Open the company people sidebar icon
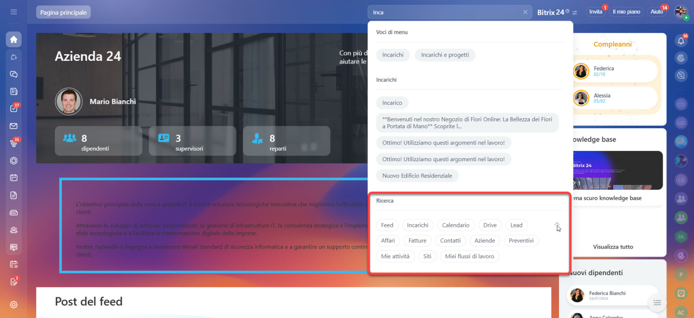The height and width of the screenshot is (318, 694). coord(14,230)
